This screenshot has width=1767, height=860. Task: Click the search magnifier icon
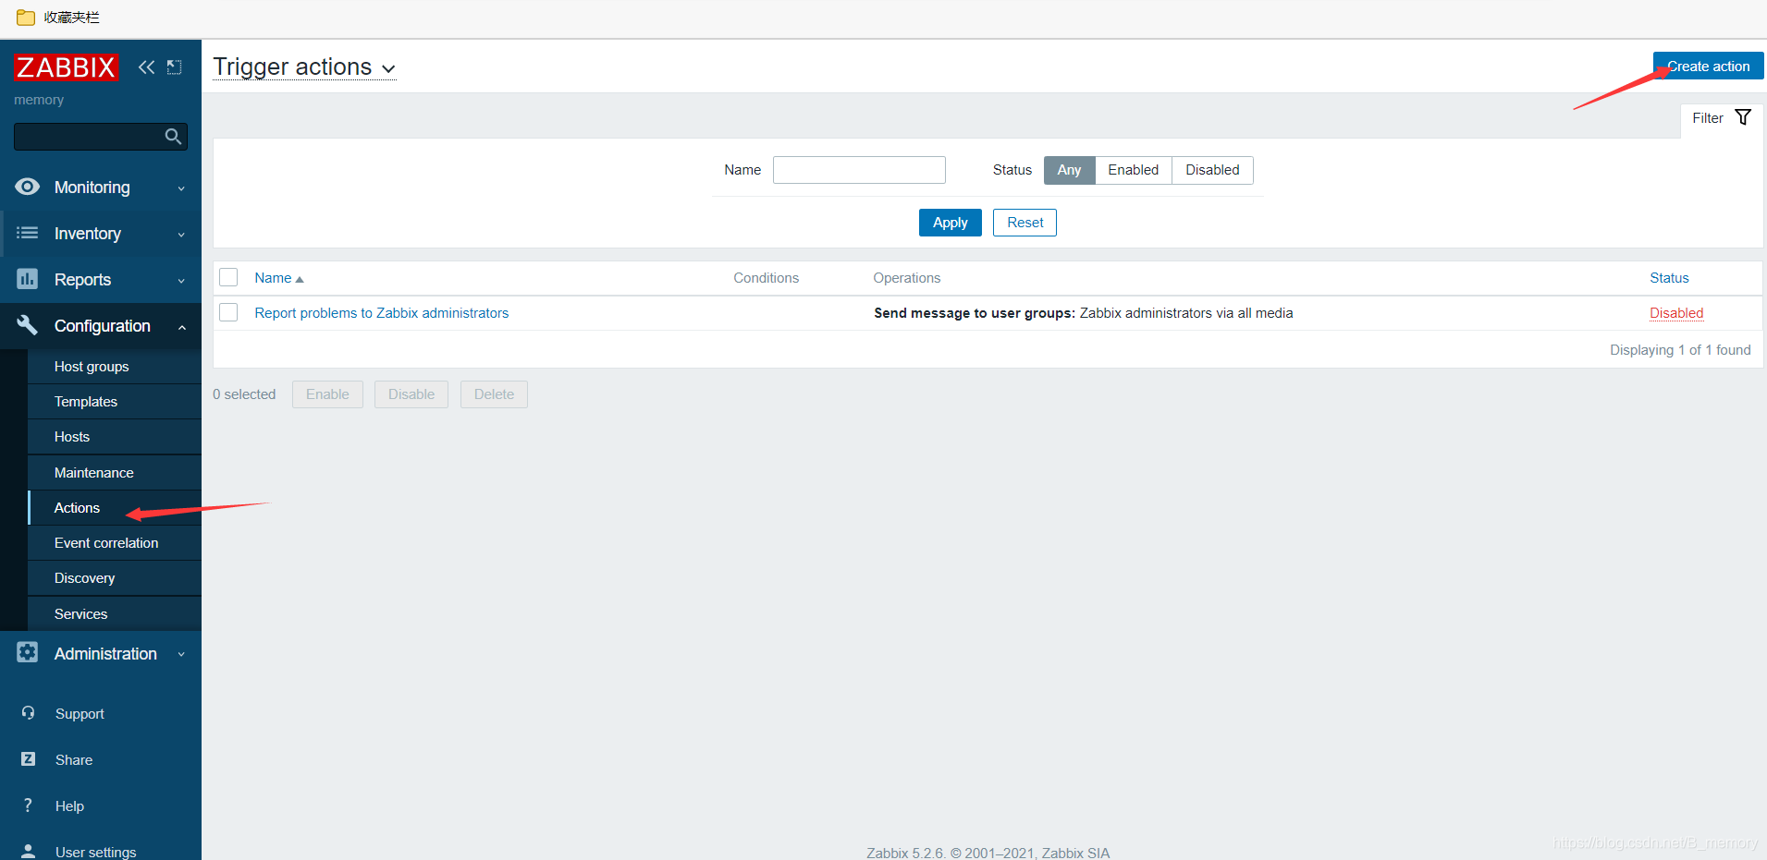click(x=173, y=137)
